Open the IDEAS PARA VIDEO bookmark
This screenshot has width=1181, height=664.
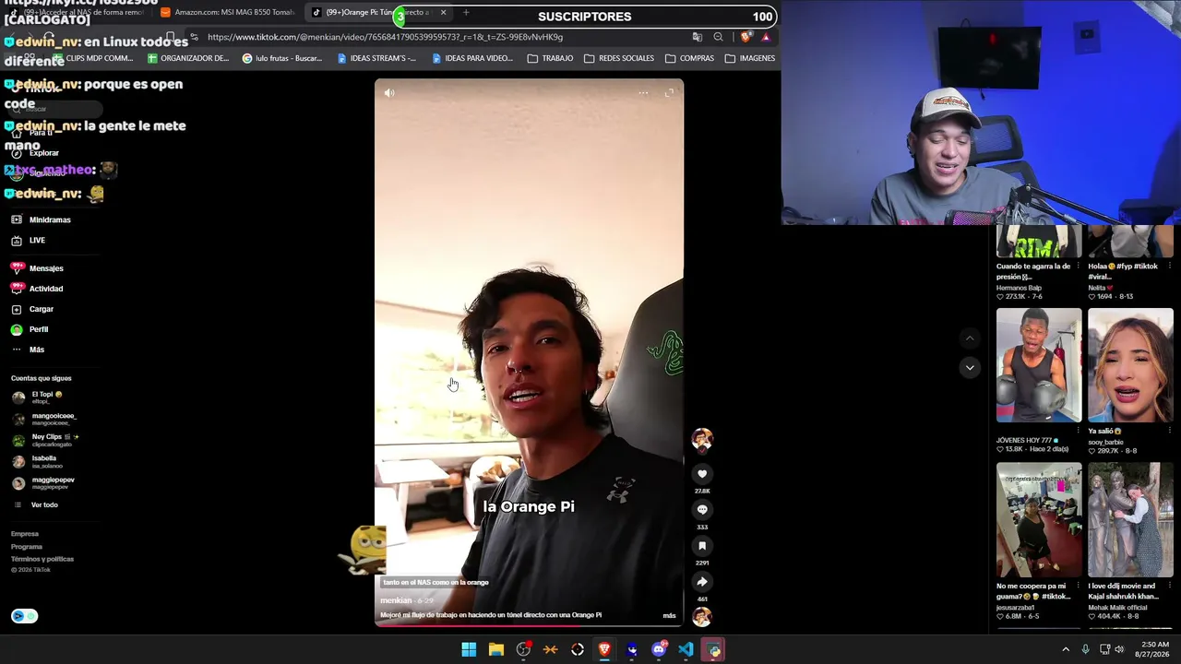(x=471, y=58)
